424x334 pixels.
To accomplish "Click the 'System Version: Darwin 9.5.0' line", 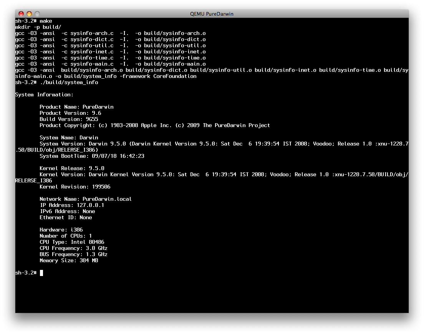I will pyautogui.click(x=224, y=144).
